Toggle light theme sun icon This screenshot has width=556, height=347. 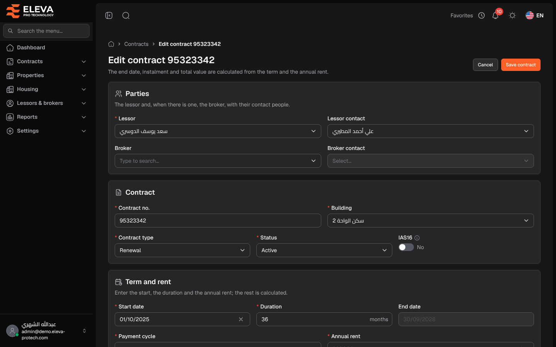pyautogui.click(x=512, y=15)
